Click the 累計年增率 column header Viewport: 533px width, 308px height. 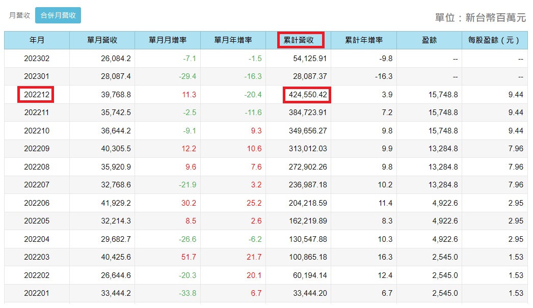[x=363, y=40]
